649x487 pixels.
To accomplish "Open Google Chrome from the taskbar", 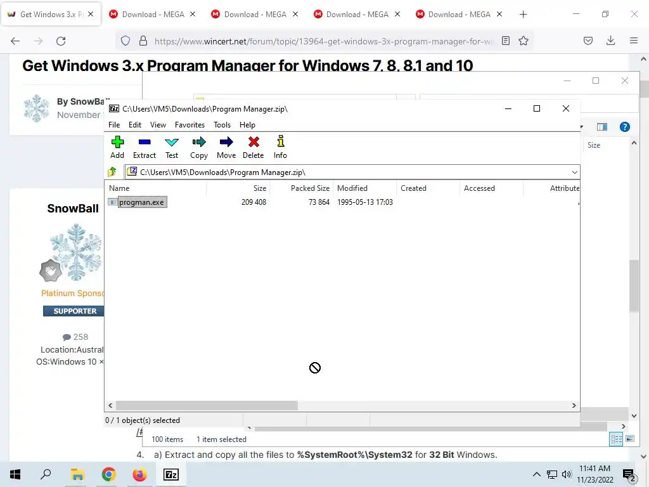I will point(108,474).
